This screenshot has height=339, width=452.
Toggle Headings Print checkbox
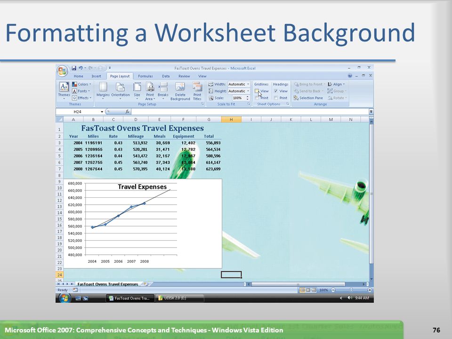tap(276, 98)
